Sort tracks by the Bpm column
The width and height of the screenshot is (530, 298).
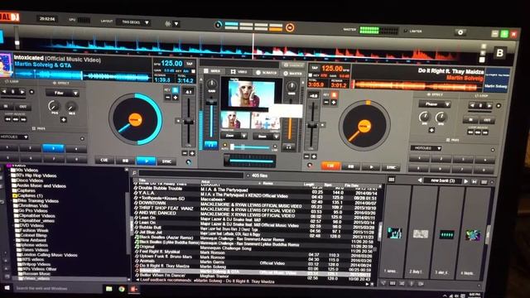(328, 185)
